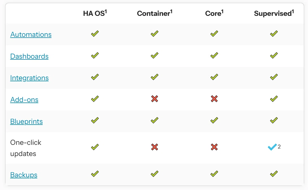The width and height of the screenshot is (308, 190).
Task: Click the blue checkmark for Supervised One-click updates
Action: tap(272, 147)
